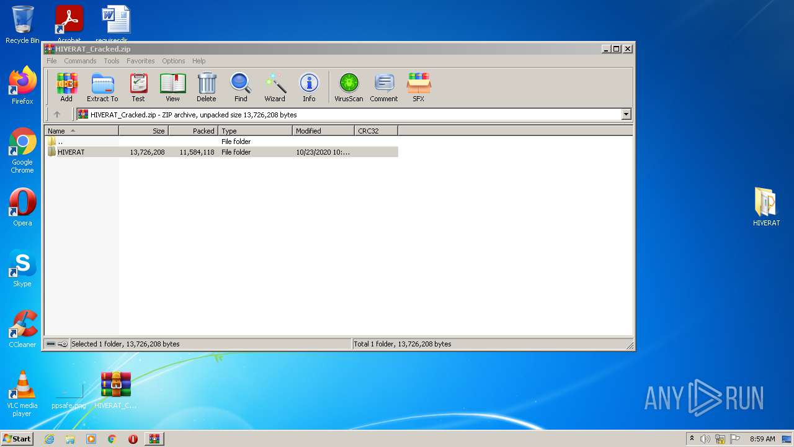This screenshot has height=447, width=794.
Task: Open the Favorites menu
Action: [141, 61]
